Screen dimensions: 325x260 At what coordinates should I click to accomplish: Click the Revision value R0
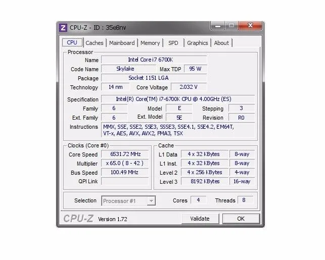pos(242,118)
